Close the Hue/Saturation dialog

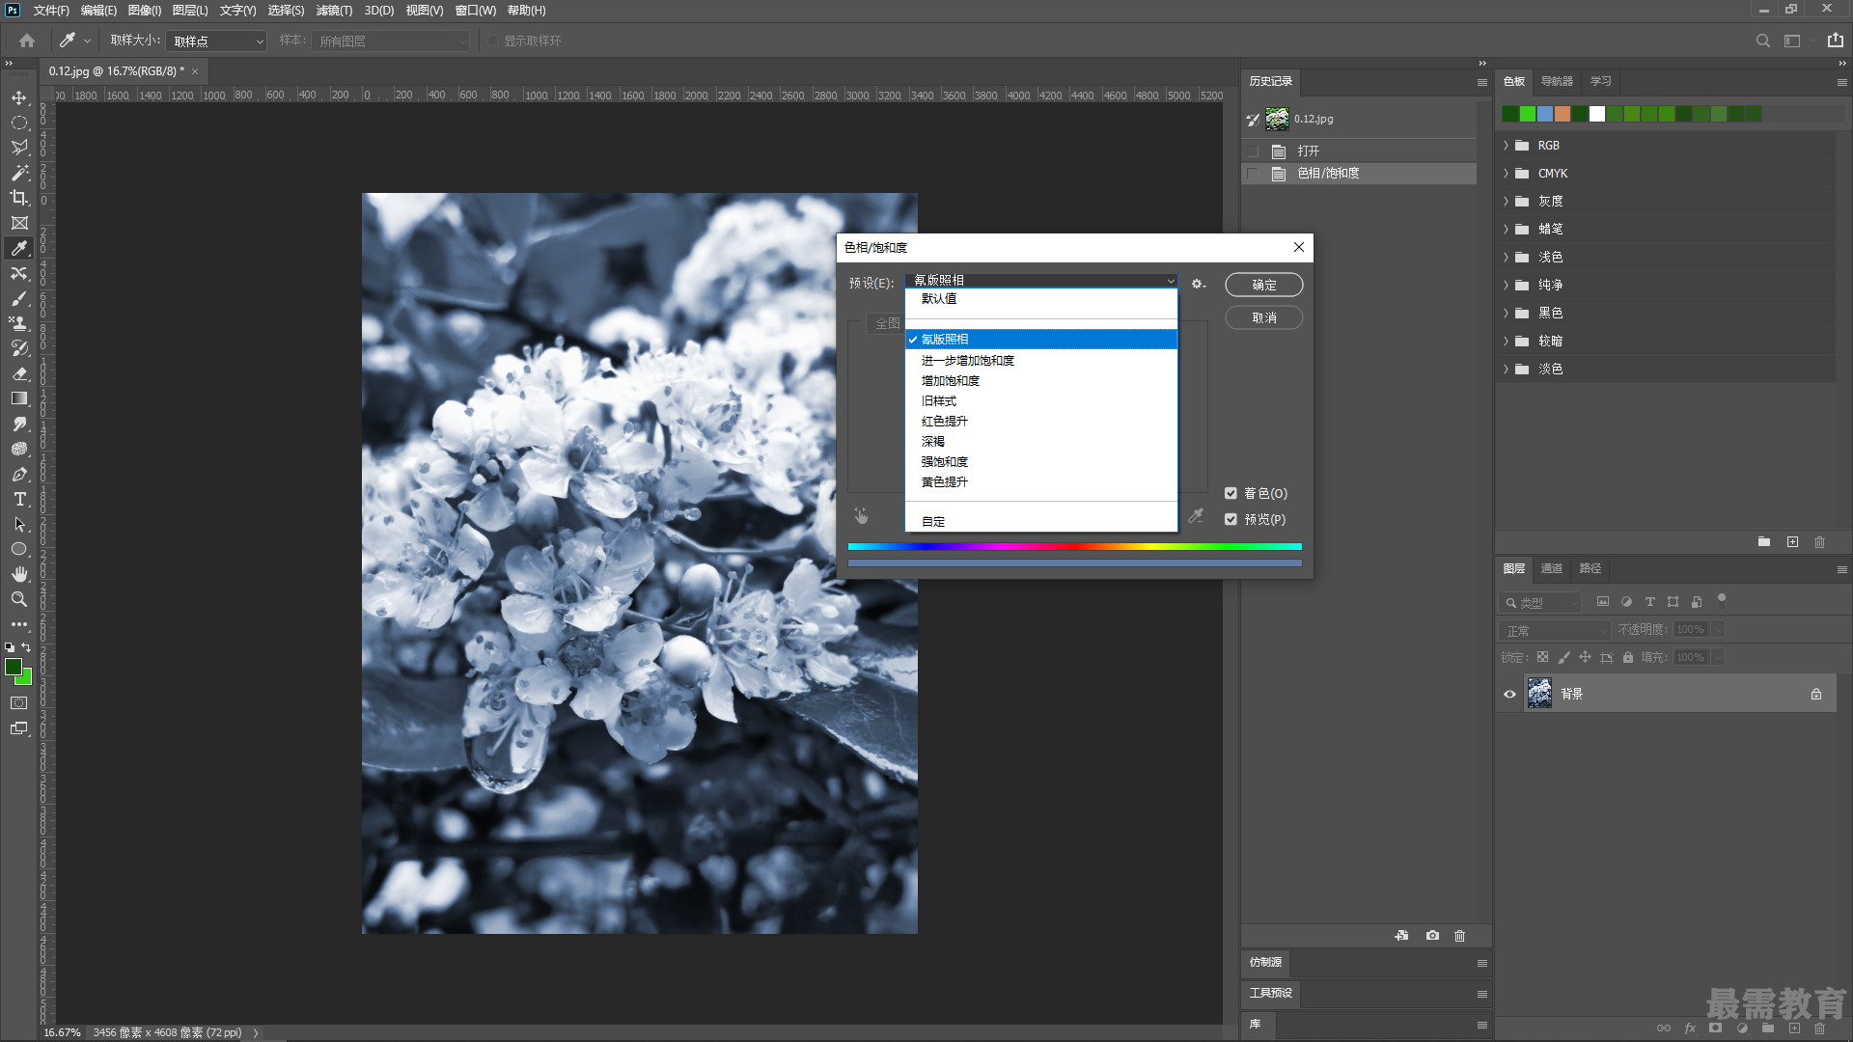pyautogui.click(x=1299, y=247)
